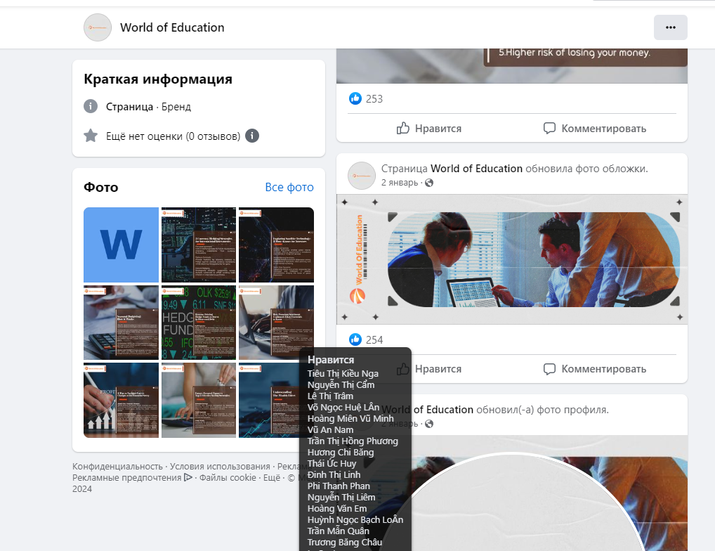The image size is (715, 551).
Task: Click the globe audience icon on cover photo post
Action: tap(429, 183)
